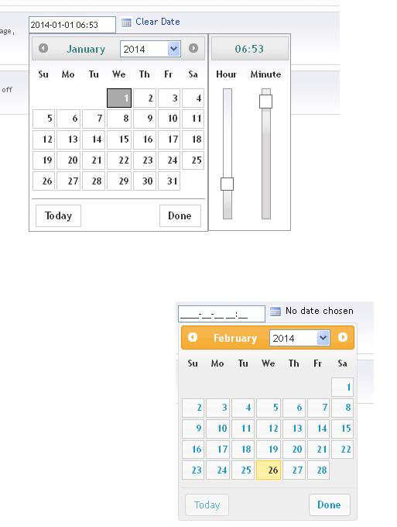
Task: Select highlighted February 26 date
Action: pos(269,470)
